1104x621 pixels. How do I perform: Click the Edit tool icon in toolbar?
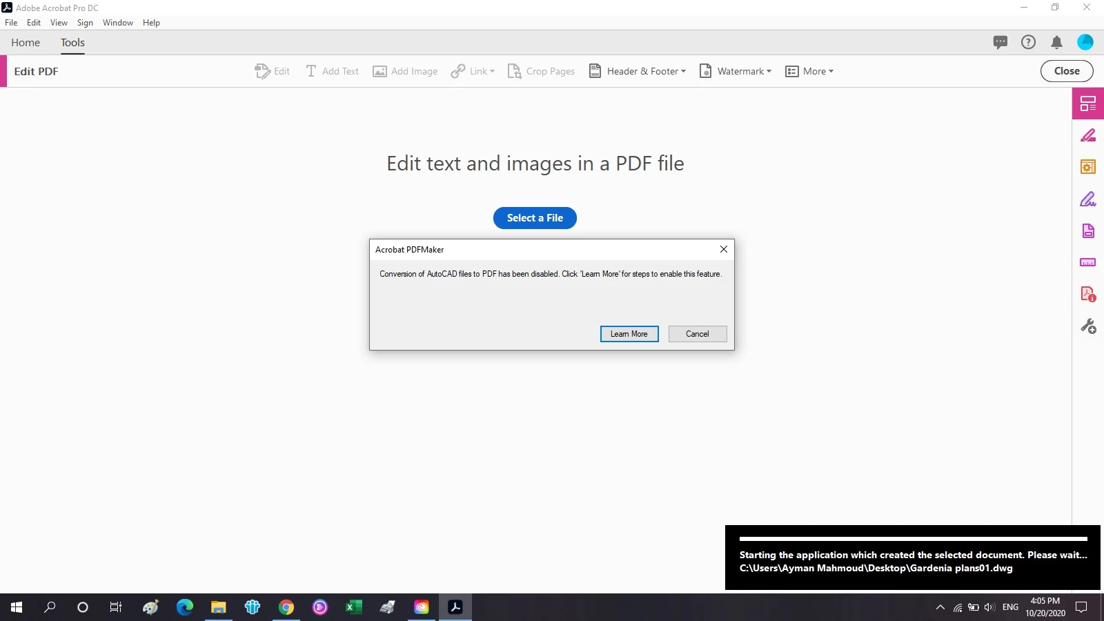point(272,71)
